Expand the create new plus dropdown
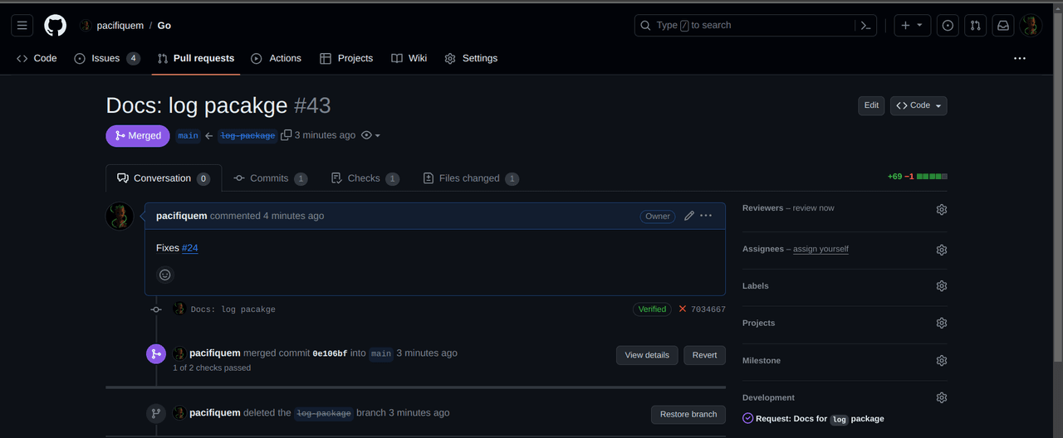 pos(912,26)
